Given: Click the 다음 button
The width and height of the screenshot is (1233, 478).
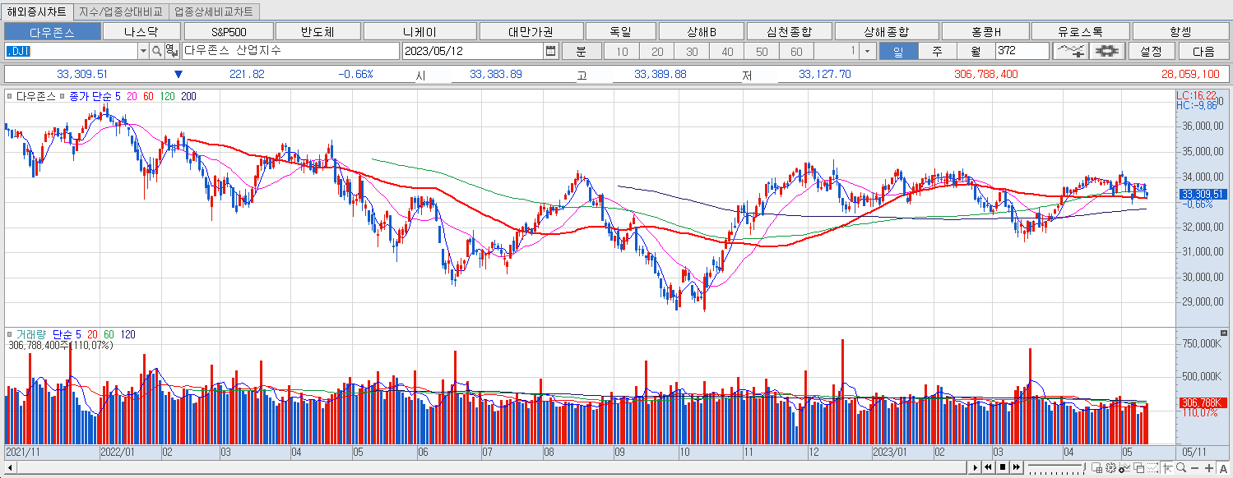Looking at the screenshot, I should [x=1204, y=50].
